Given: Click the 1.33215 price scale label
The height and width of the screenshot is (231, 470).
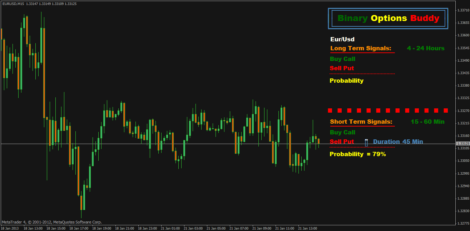Looking at the screenshot, I should click(x=463, y=123).
